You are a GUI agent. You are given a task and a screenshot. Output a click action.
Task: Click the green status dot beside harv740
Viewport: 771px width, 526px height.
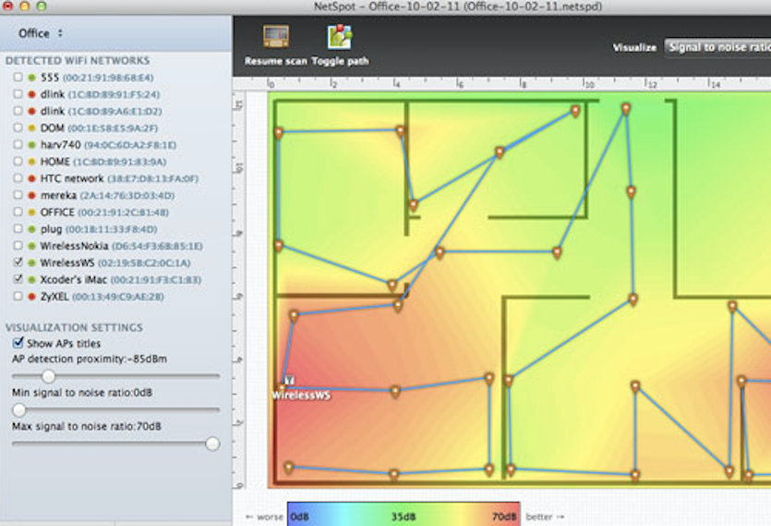click(x=31, y=145)
